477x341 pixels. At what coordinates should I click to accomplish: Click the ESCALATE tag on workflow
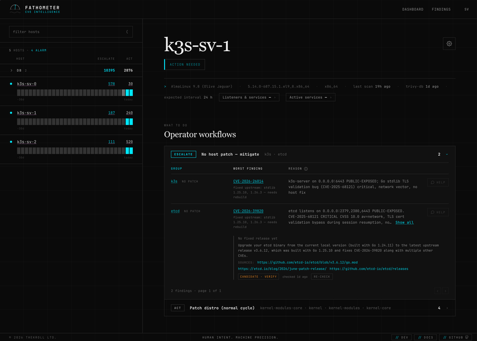184,154
